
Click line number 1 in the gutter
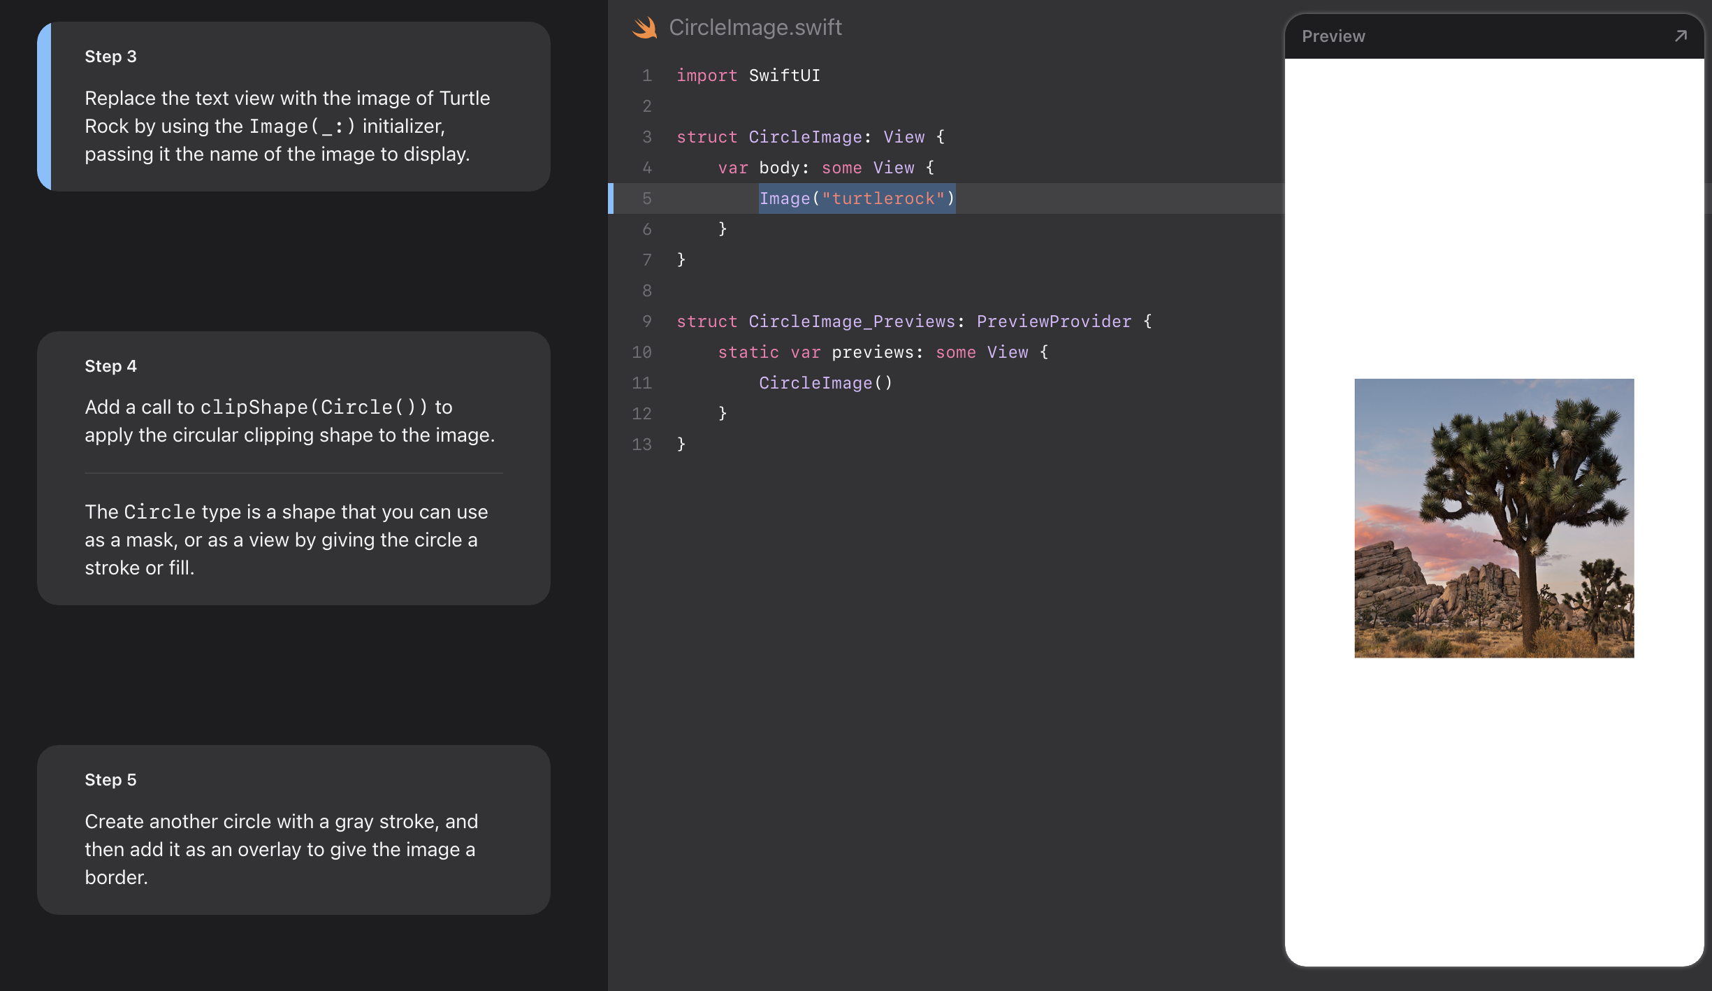(647, 75)
